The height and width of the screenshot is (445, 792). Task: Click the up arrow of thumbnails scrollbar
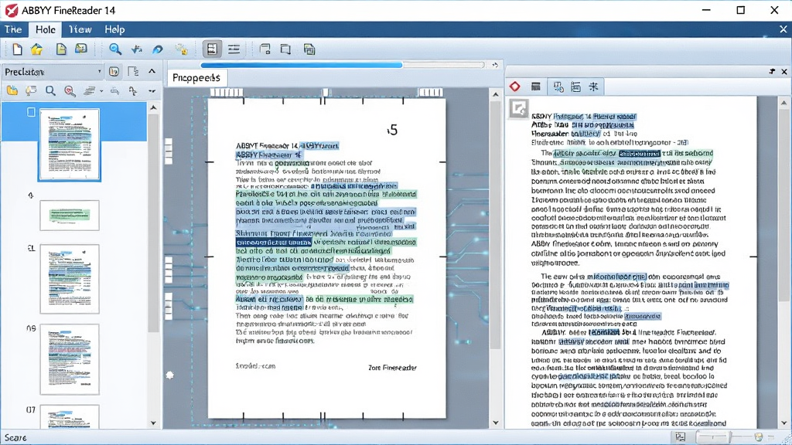pyautogui.click(x=154, y=107)
